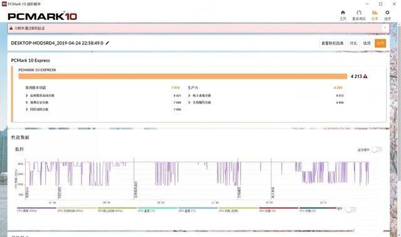
Task: Toggle the CPU frequency purple legend line
Action: (36, 208)
